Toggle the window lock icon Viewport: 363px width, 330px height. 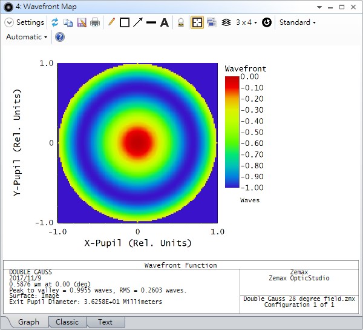[x=180, y=22]
